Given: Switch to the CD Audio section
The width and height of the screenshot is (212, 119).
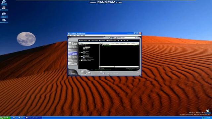Looking at the screenshot, I should (73, 51).
